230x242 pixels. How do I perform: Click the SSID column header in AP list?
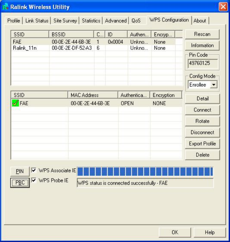(30, 34)
